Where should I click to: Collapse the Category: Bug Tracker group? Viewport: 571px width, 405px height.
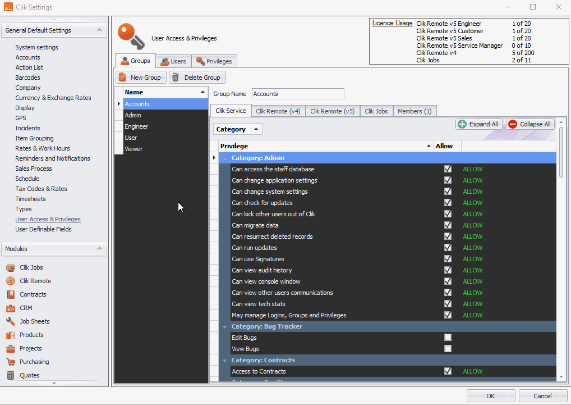[225, 326]
